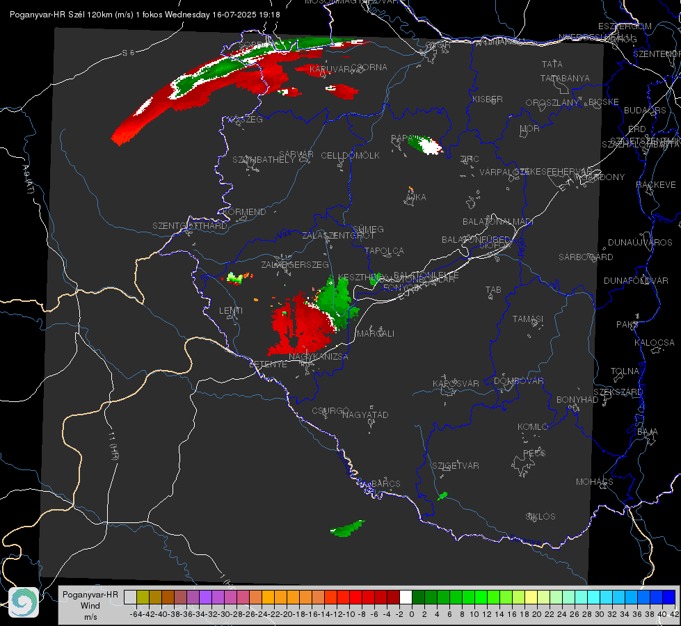Select the TOLNA label

coord(625,371)
